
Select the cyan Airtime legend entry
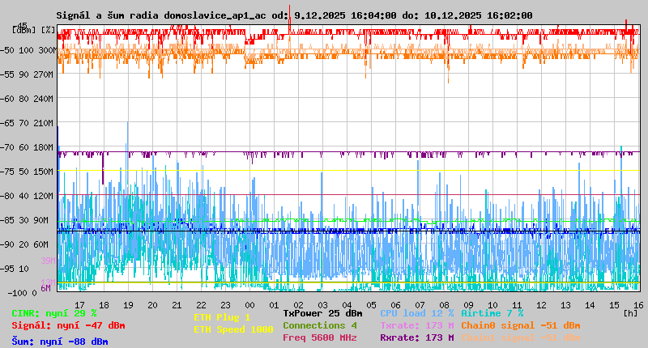492,313
